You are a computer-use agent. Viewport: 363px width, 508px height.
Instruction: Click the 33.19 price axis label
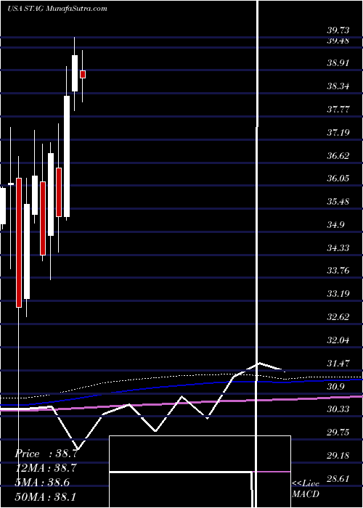[338, 294]
